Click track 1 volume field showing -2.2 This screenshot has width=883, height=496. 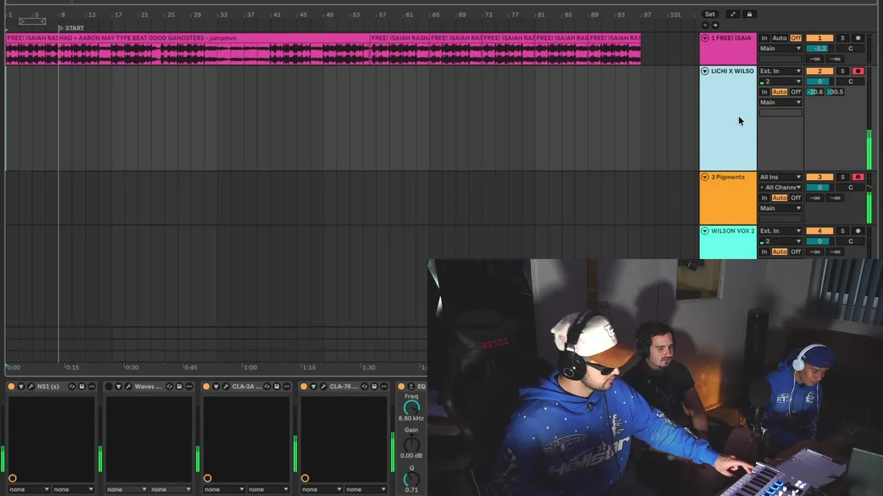820,48
